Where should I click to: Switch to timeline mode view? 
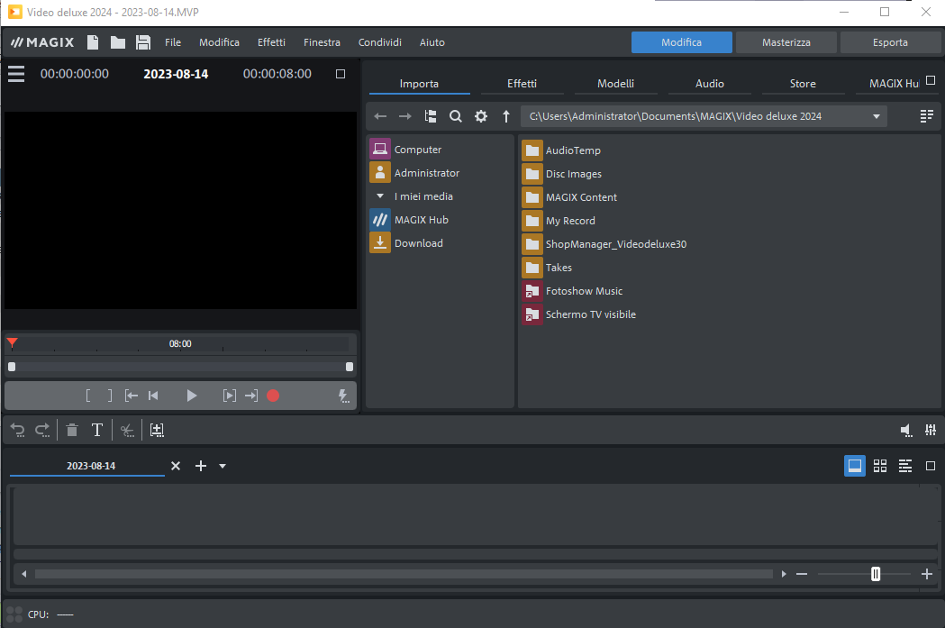coord(905,466)
